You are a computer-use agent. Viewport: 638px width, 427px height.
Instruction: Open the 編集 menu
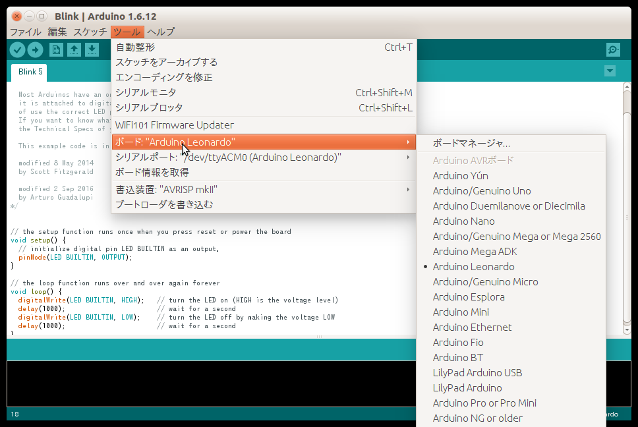57,32
